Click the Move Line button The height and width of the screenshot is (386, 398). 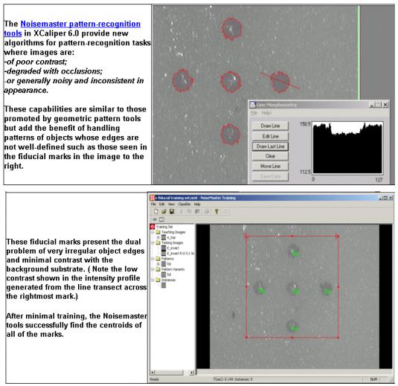click(x=270, y=167)
